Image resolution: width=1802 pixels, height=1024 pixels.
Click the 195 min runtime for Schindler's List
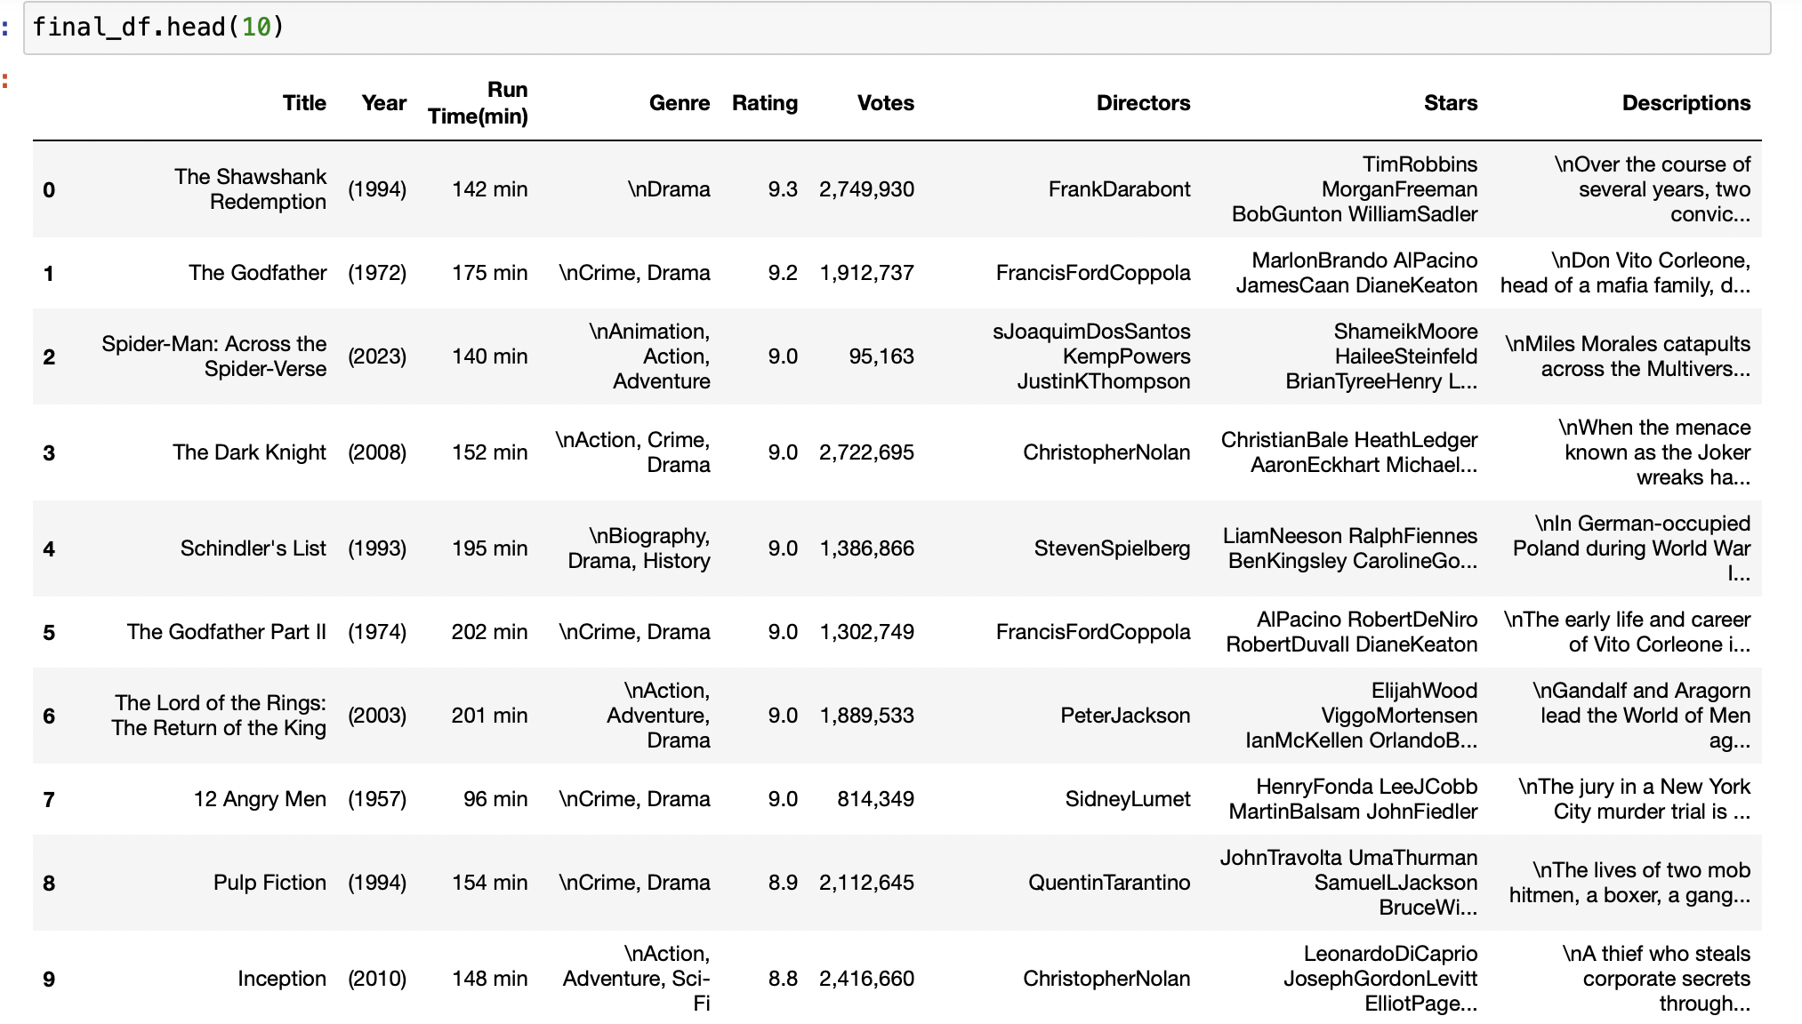489,548
